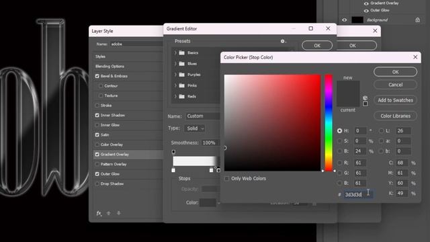
Task: Select the Drop Shadow label in effects list
Action: [112, 184]
